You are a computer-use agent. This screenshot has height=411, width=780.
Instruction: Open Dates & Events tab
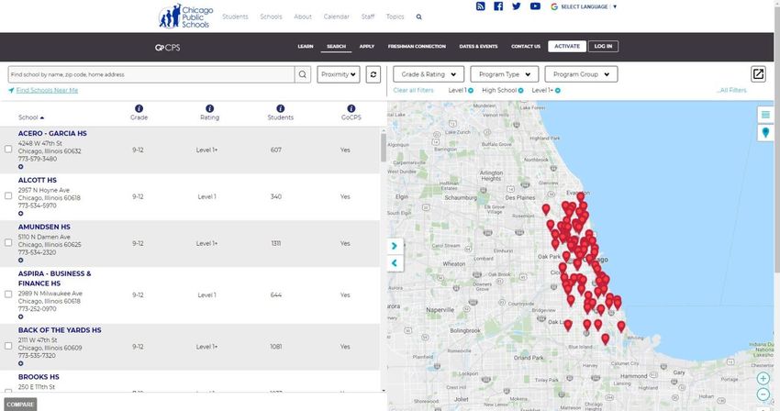click(478, 46)
